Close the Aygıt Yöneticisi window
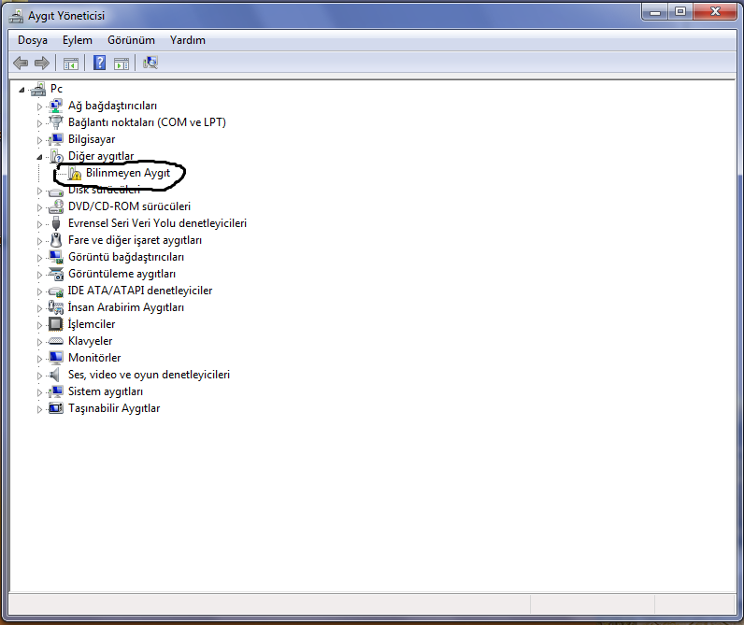The image size is (744, 625). pos(715,12)
